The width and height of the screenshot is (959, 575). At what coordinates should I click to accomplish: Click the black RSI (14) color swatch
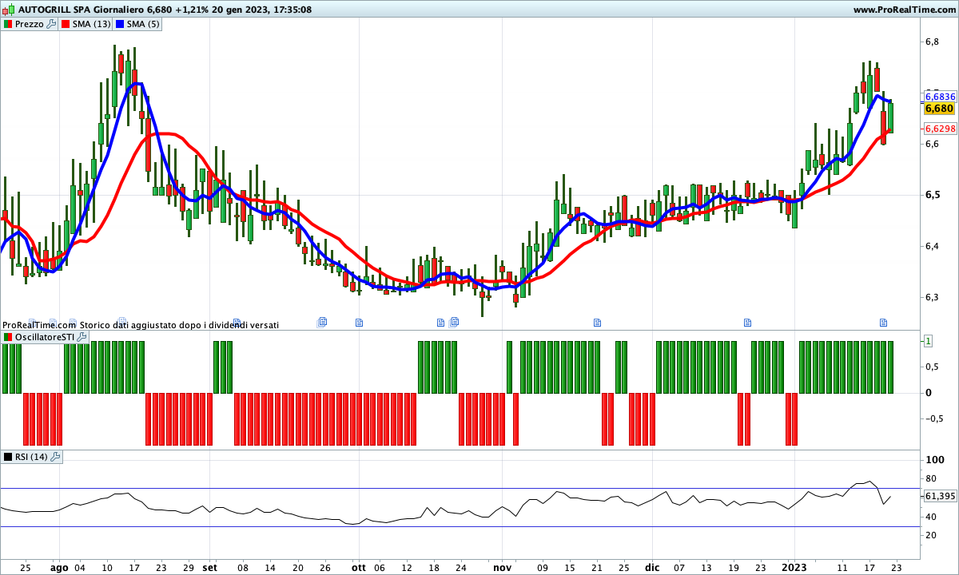pos(7,457)
